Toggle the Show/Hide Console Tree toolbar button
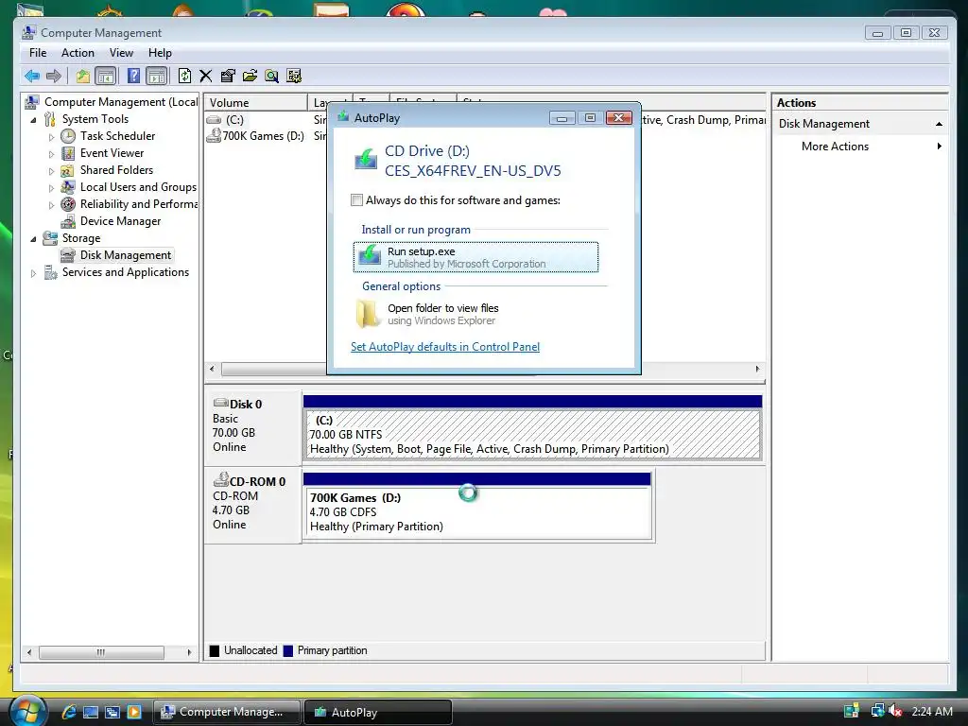The width and height of the screenshot is (968, 726). click(x=106, y=76)
